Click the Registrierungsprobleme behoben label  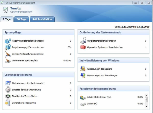28,41
